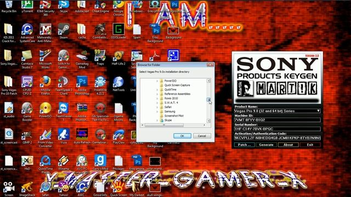Open the Recycle Bin desktop icon
This screenshot has height=197, width=351.
[9, 6]
